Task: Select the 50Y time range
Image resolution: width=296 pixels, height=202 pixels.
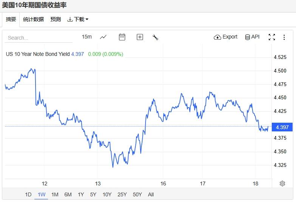Action: pos(137,194)
